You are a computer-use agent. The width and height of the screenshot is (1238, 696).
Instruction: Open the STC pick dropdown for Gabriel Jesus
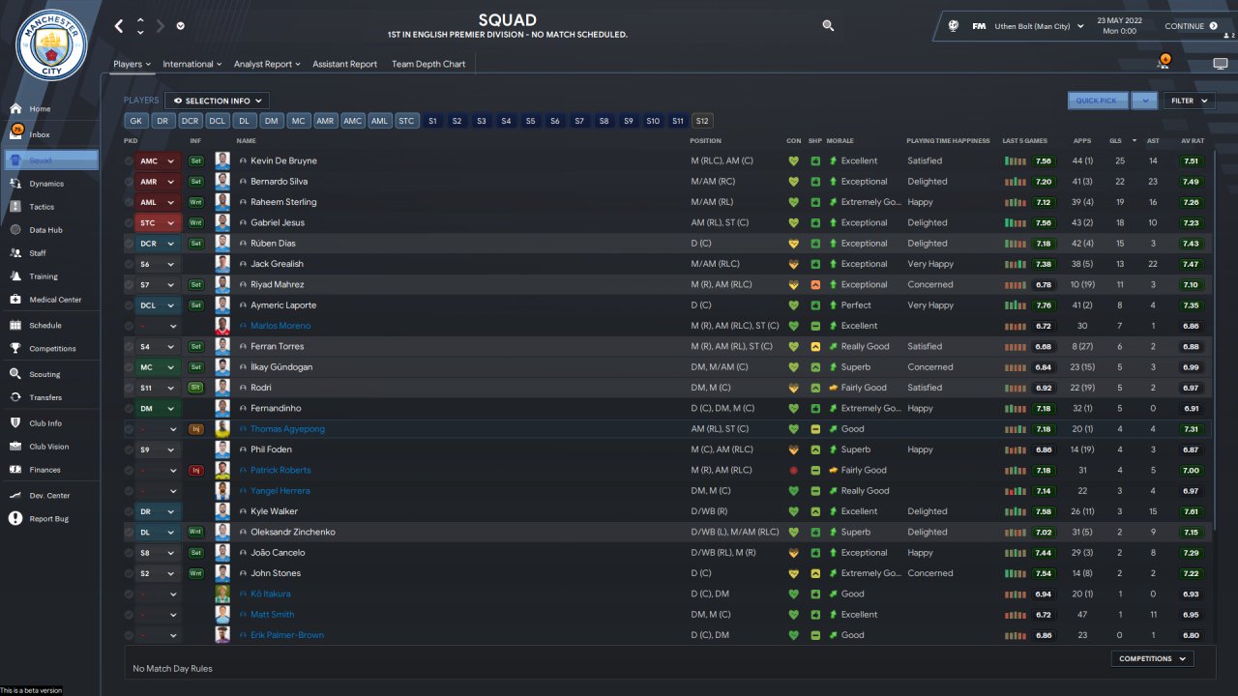point(158,223)
